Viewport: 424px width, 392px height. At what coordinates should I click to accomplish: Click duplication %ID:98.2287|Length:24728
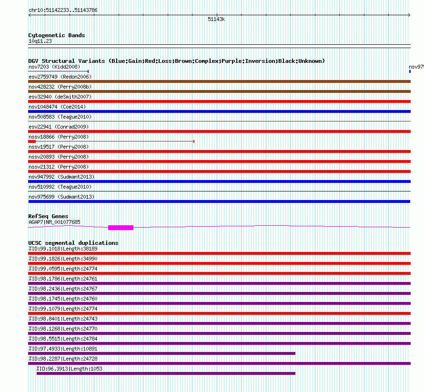click(x=63, y=359)
